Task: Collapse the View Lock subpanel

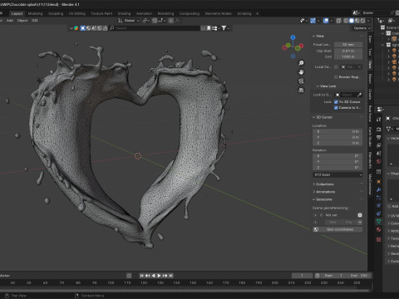Action: (326, 86)
